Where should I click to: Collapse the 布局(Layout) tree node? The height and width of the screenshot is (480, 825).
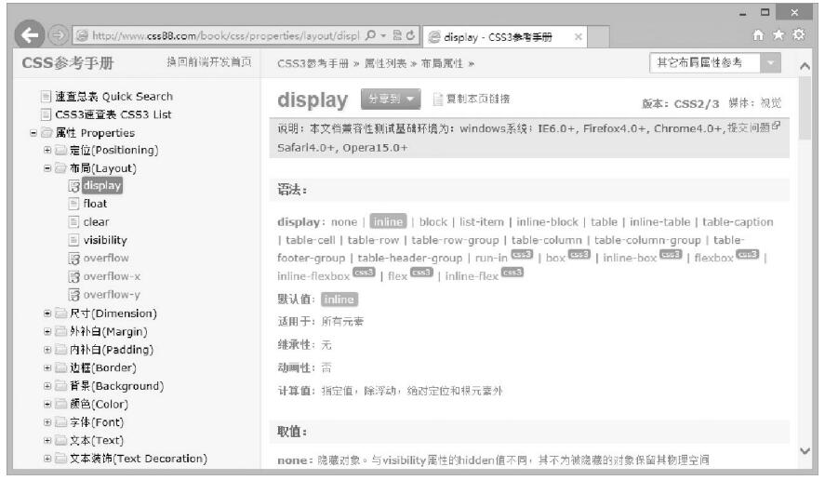tap(47, 168)
